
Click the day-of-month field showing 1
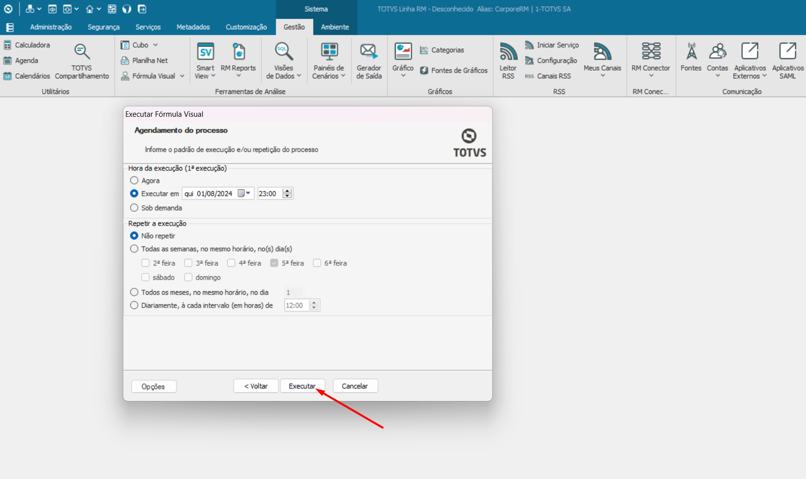[x=293, y=292]
